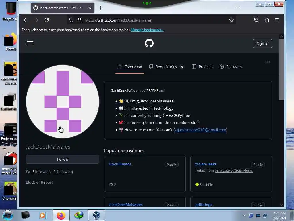Bookmark this page with the star icon

(x=231, y=20)
